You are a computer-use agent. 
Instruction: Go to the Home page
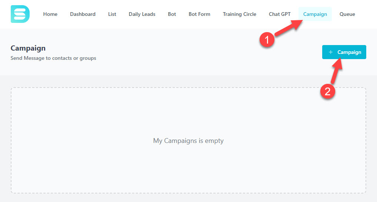point(50,14)
